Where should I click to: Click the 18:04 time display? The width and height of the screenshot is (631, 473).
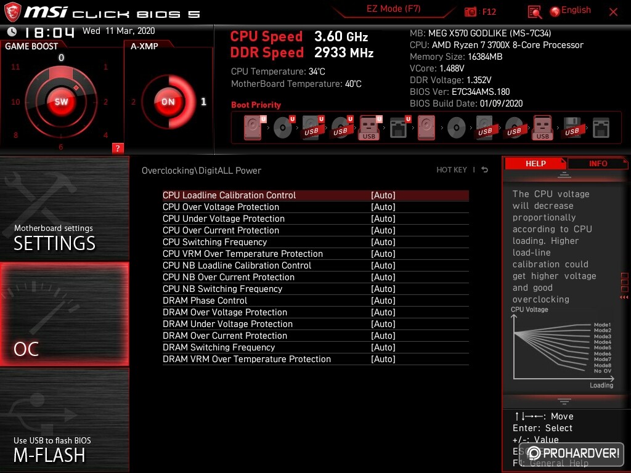[x=49, y=32]
